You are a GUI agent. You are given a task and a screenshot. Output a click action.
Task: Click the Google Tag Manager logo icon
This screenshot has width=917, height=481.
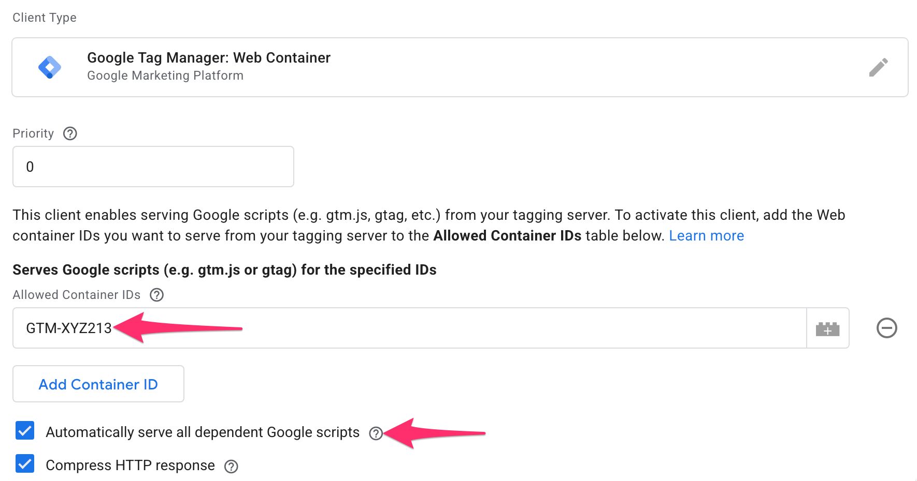[50, 67]
